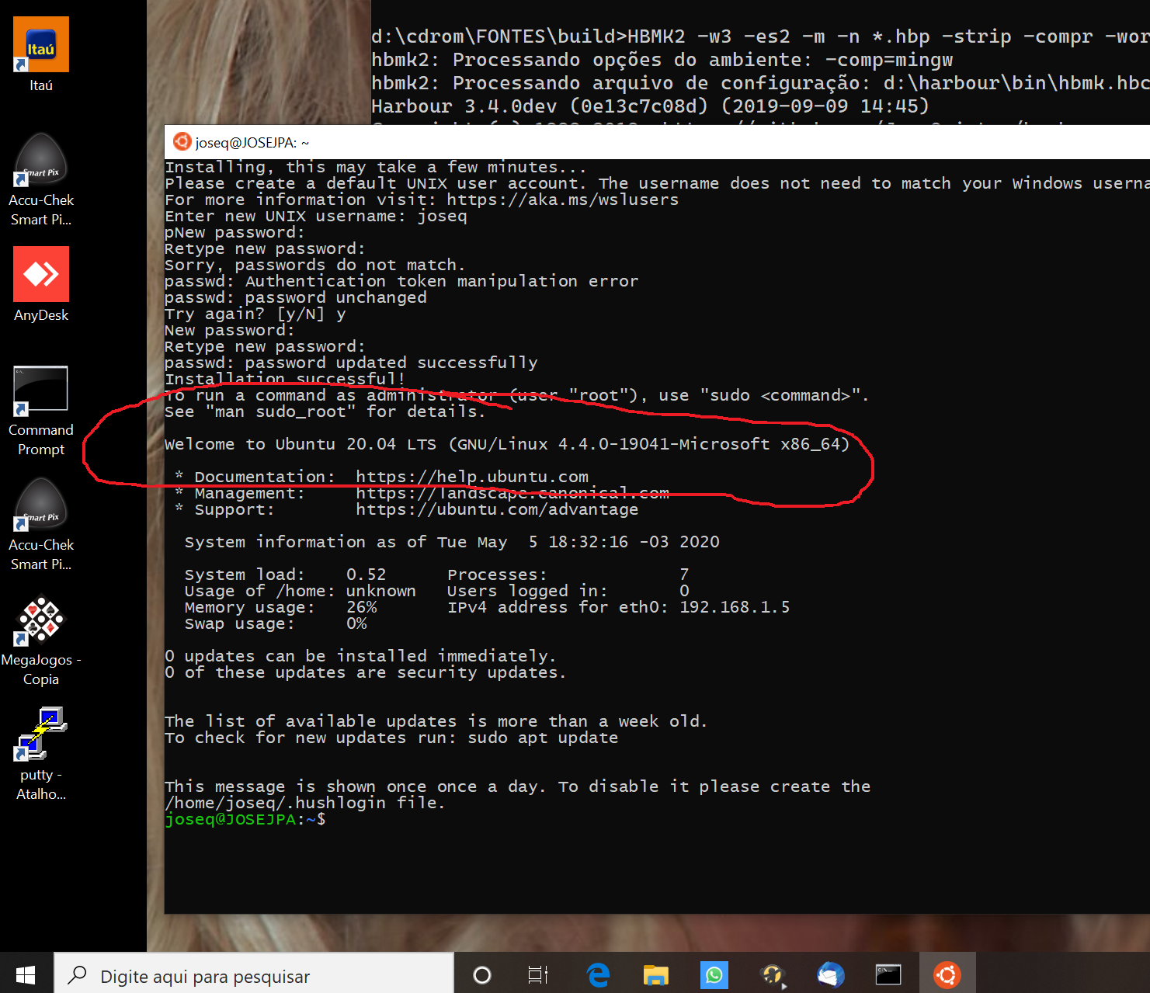Open the Accu-Chek Smart Pix shortcut above AnyDesk
The height and width of the screenshot is (993, 1150).
point(41,180)
